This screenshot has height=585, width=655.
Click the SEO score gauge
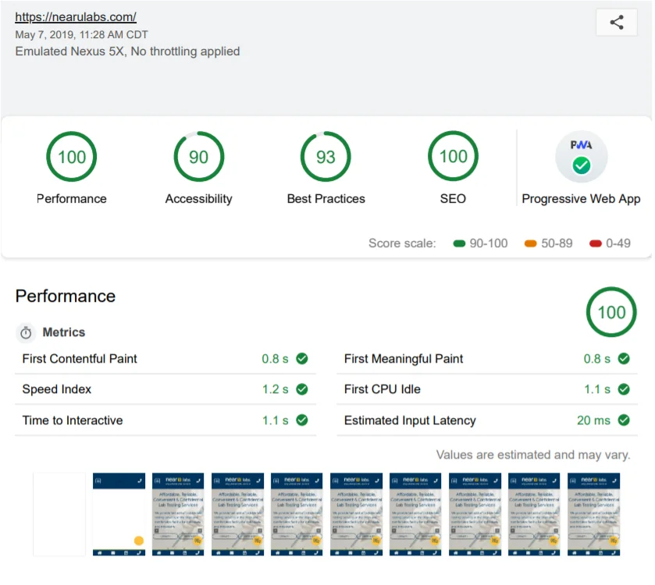click(453, 157)
